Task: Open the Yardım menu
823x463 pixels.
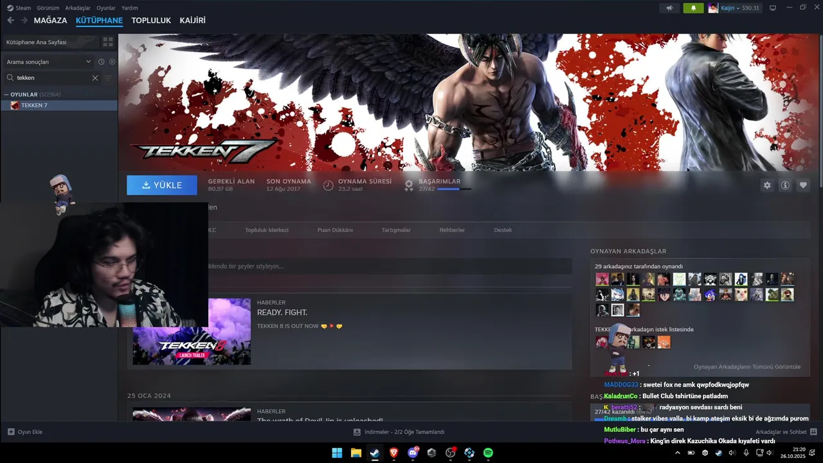Action: 130,8
